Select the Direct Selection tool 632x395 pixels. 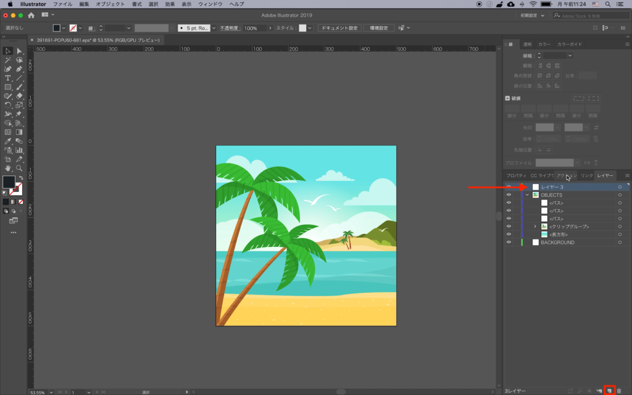click(20, 51)
